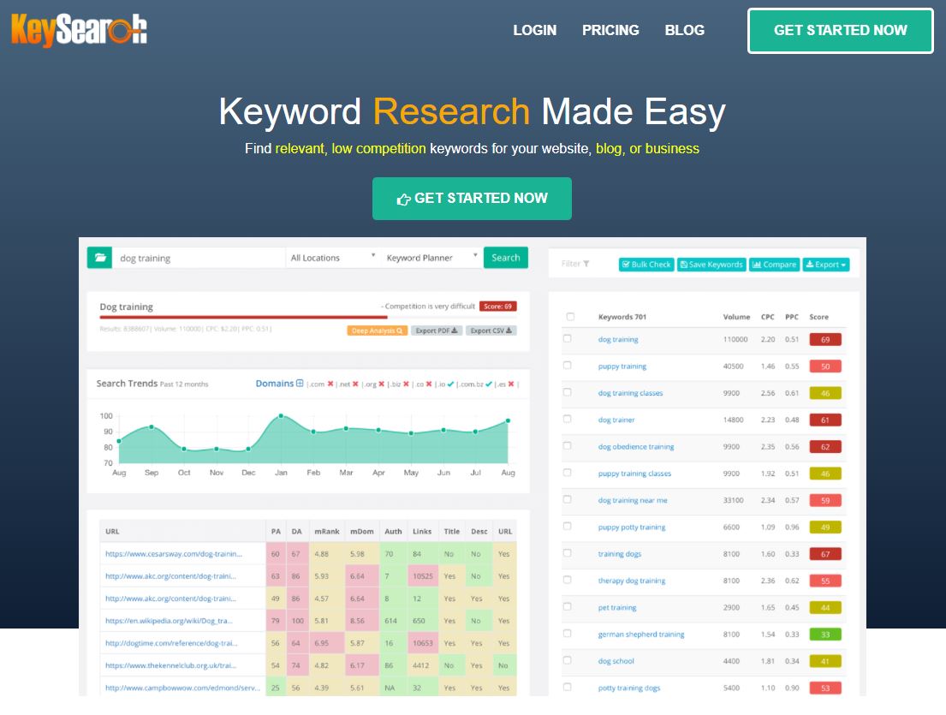The width and height of the screenshot is (946, 715).
Task: Click the CPC column header
Action: tap(767, 317)
